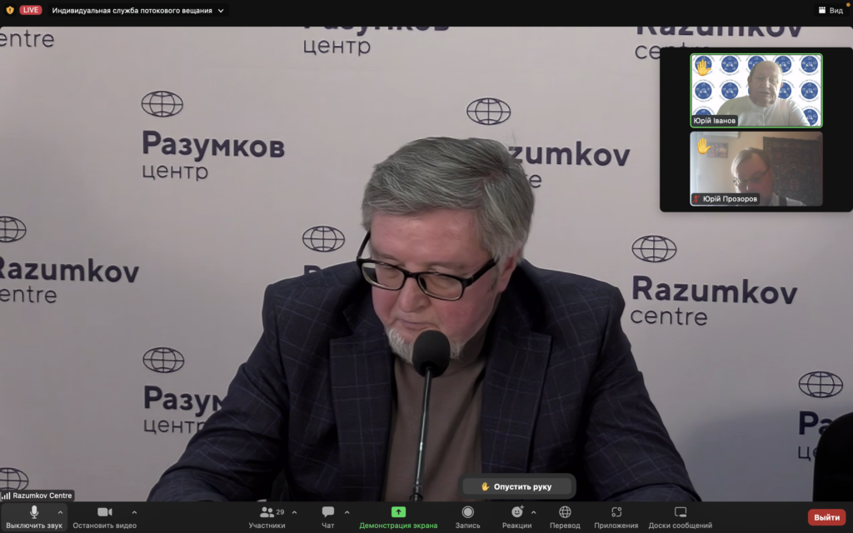The height and width of the screenshot is (533, 853).
Task: Open audio options arrow next to microphone
Action: pyautogui.click(x=60, y=512)
